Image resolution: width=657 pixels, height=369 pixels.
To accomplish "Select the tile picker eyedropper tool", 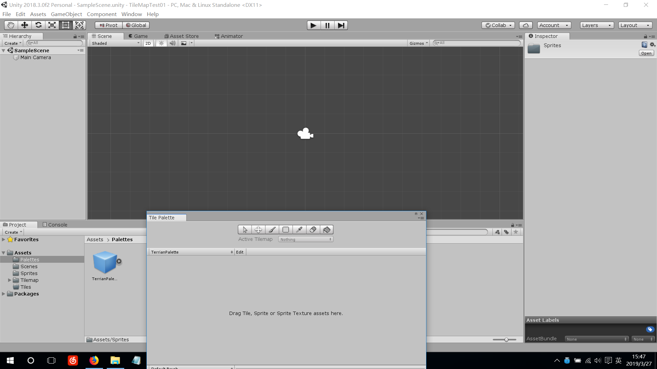I will tap(299, 230).
